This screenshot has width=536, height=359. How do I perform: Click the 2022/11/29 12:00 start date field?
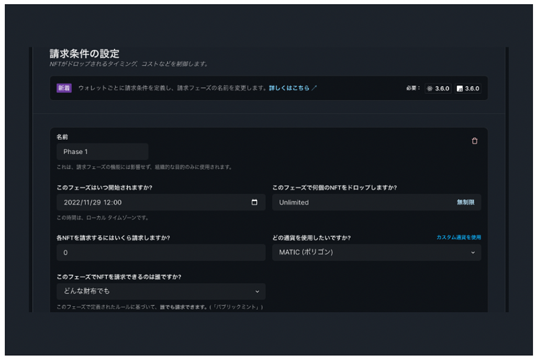pyautogui.click(x=152, y=203)
